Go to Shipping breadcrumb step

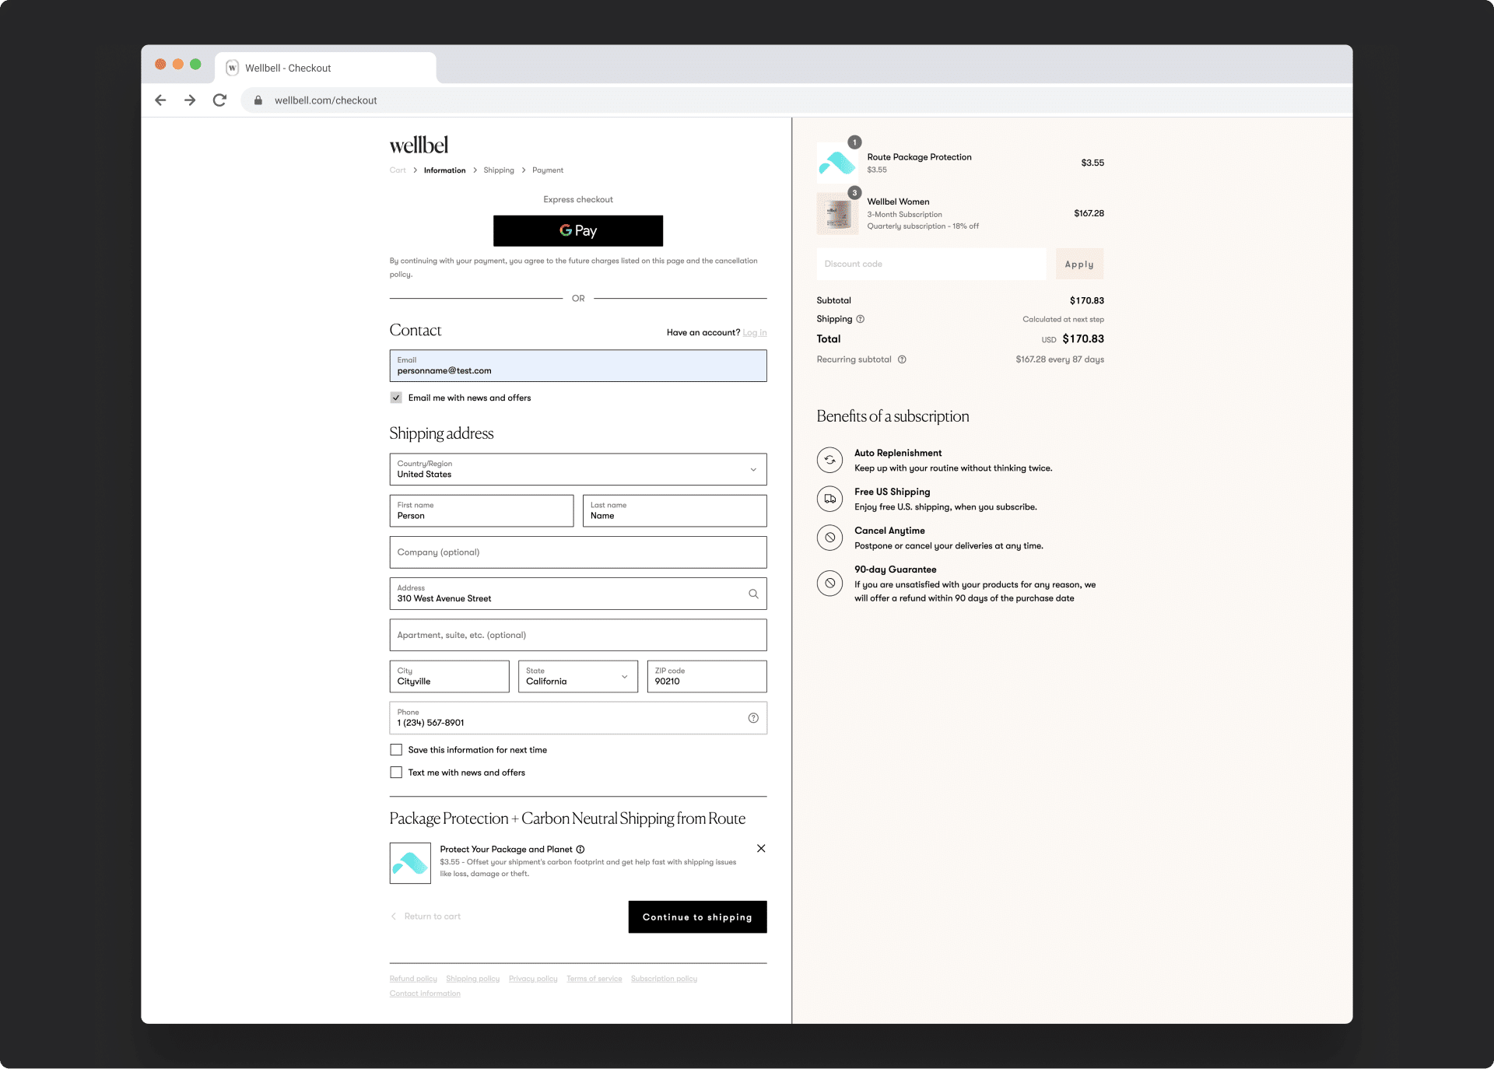[x=498, y=170]
